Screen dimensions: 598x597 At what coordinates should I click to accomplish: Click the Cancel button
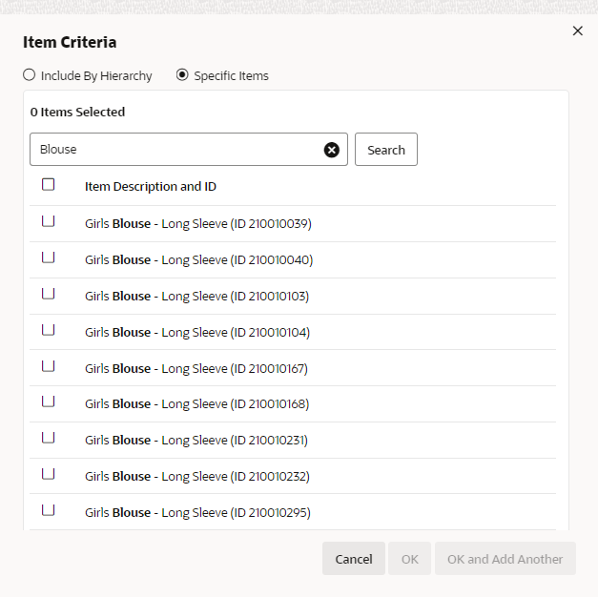(x=354, y=559)
